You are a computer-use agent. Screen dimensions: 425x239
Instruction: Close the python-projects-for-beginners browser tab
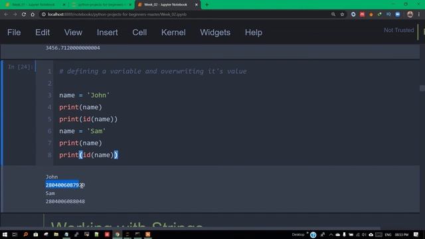coord(130,5)
